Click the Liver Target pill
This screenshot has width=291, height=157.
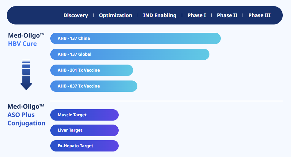coord(84,130)
